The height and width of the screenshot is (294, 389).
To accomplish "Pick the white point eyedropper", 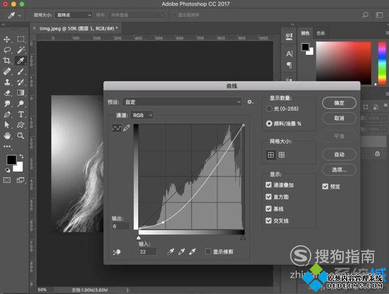I will [193, 252].
